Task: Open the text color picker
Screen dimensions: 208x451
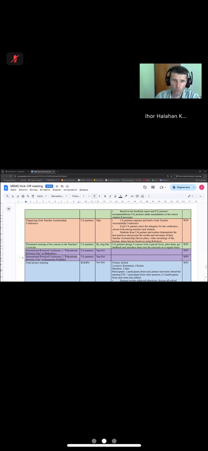Action: coord(120,196)
